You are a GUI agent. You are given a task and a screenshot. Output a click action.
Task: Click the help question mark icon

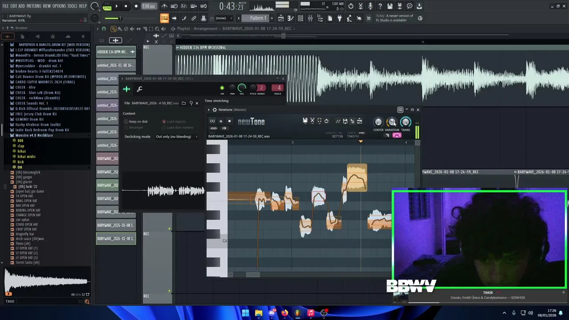380,6
